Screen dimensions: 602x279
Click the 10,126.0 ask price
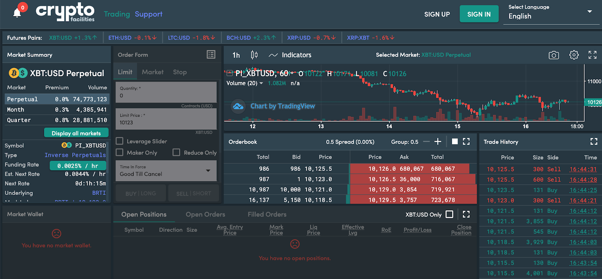[x=382, y=169]
